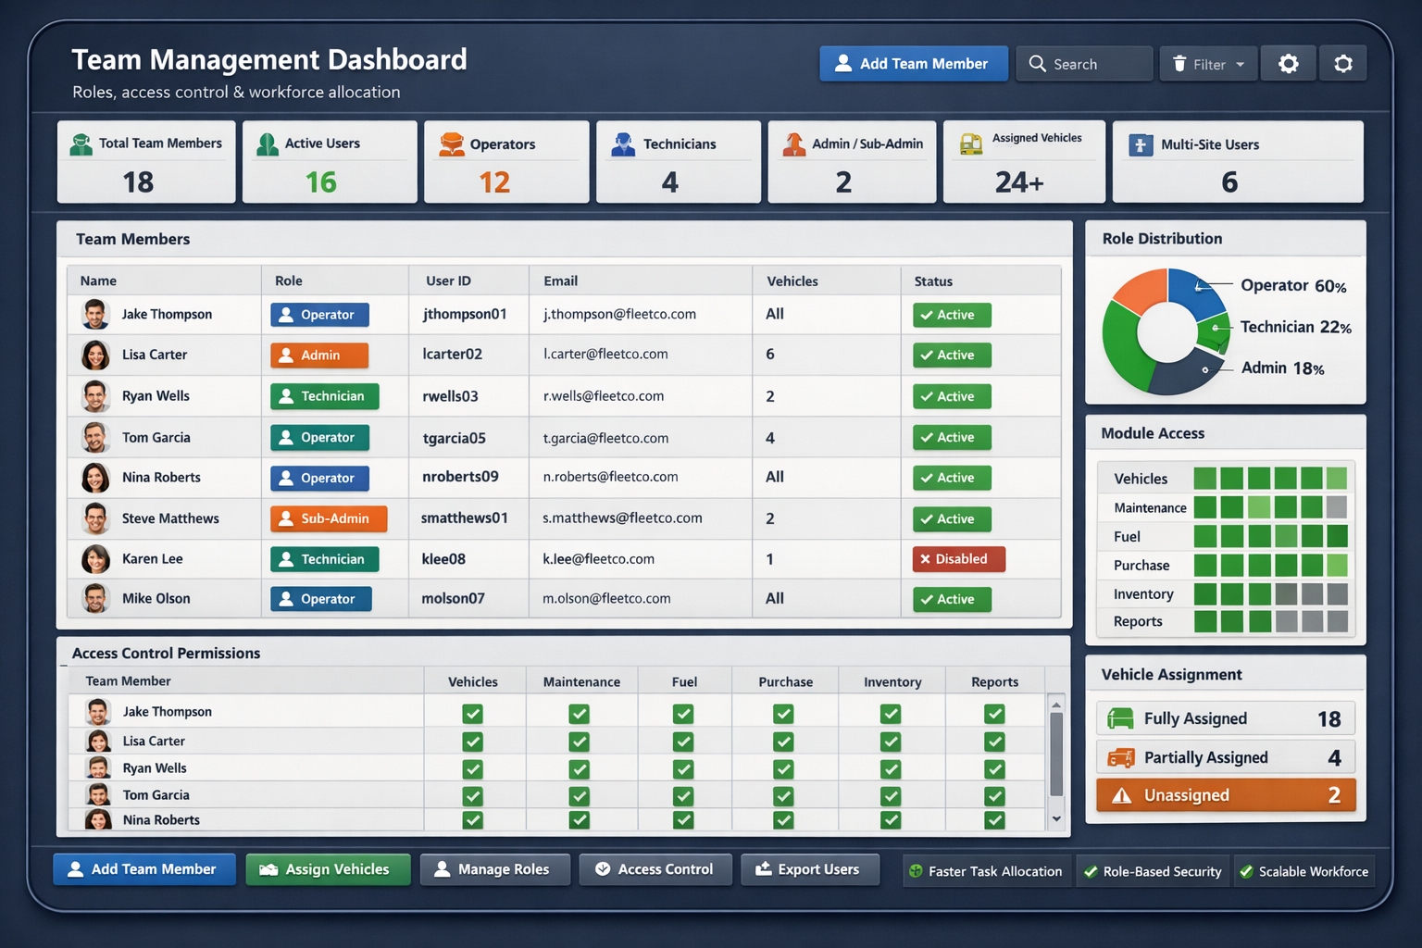Screen dimensions: 1422x948
Task: Click the Export Users button
Action: coord(809,868)
